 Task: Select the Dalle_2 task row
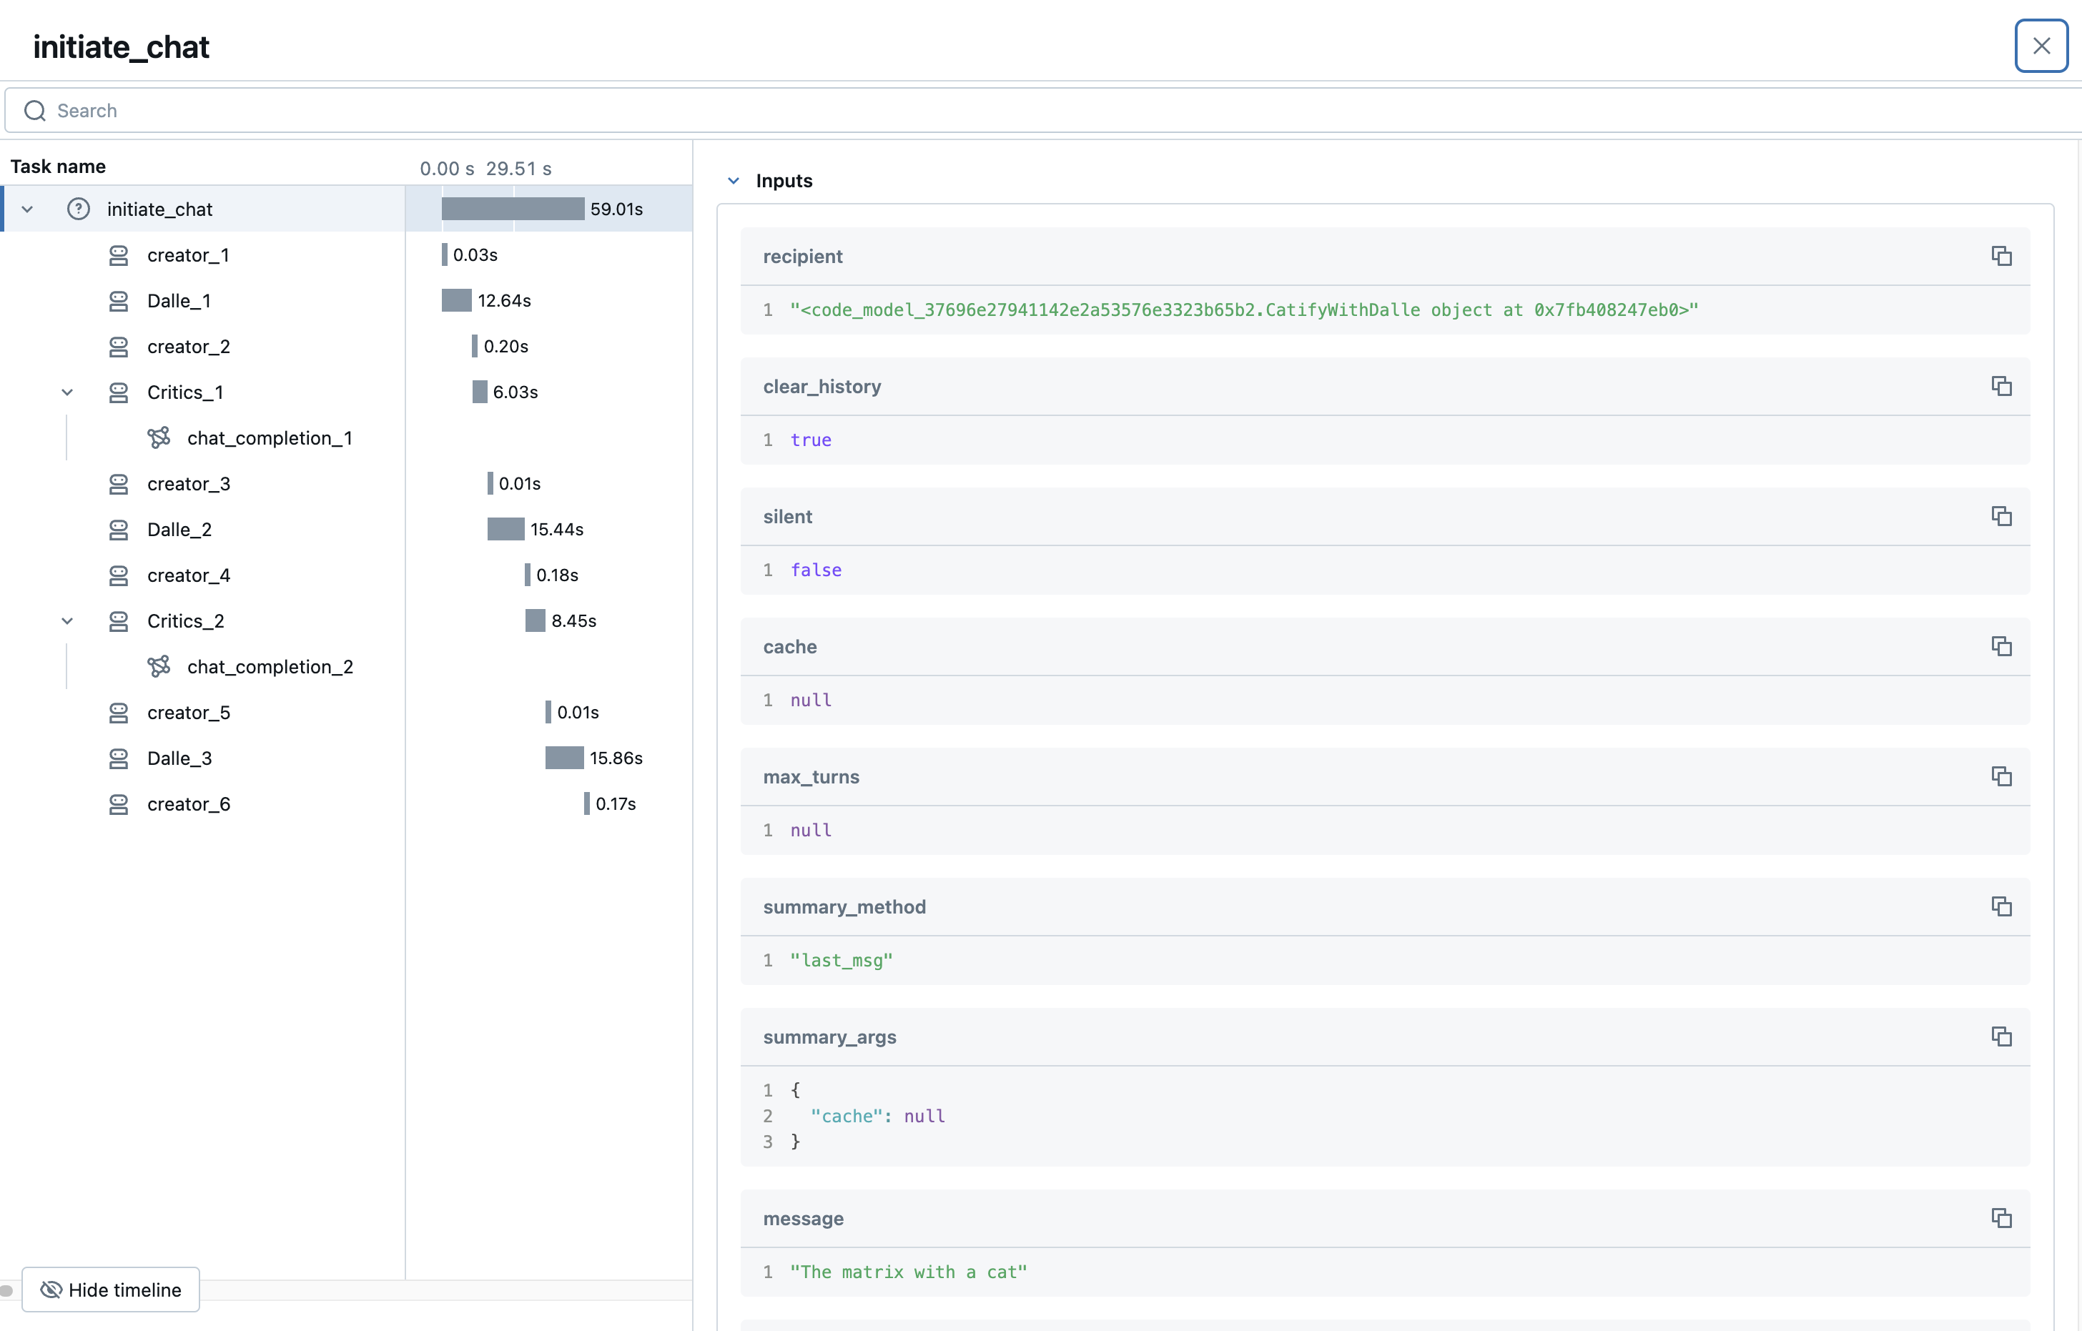point(179,529)
